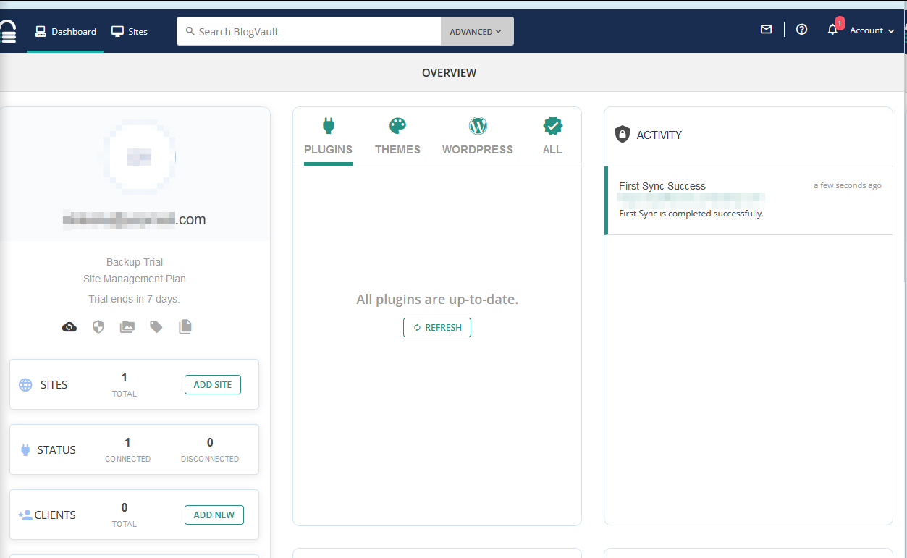907x558 pixels.
Task: Select the ALL updates tab
Action: pyautogui.click(x=552, y=137)
